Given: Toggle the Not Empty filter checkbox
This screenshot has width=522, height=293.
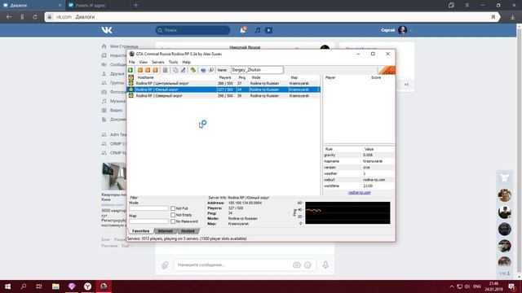Looking at the screenshot, I should (173, 215).
